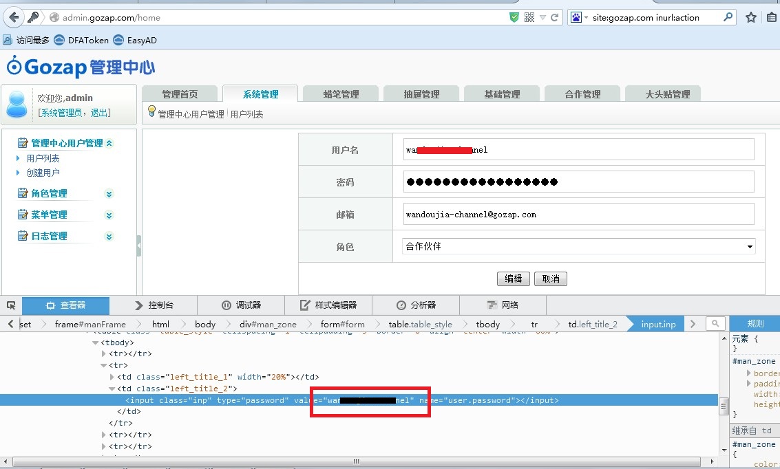Click the 密码 password field
This screenshot has width=780, height=469.
coord(578,182)
